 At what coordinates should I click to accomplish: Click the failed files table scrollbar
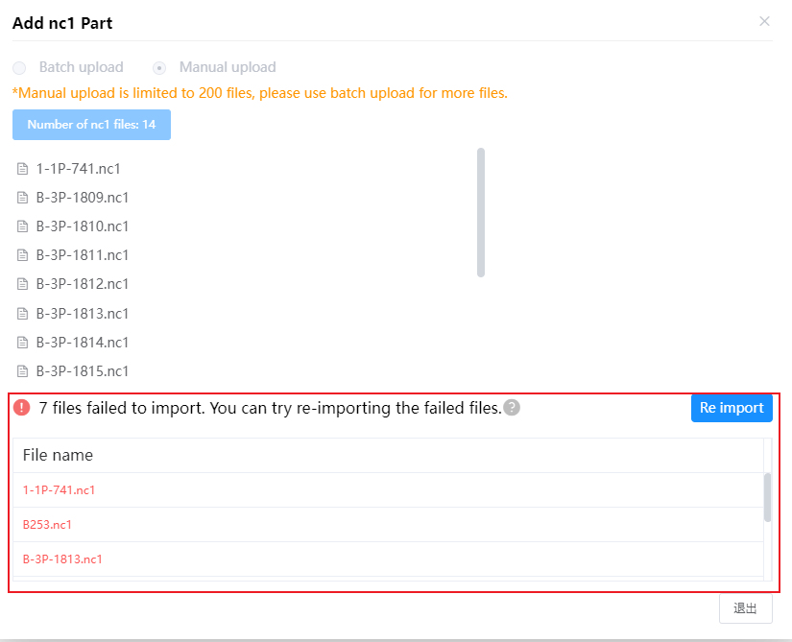click(x=767, y=497)
